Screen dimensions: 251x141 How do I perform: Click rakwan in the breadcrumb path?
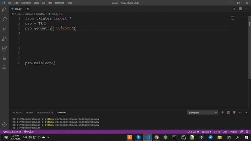coord(29,14)
